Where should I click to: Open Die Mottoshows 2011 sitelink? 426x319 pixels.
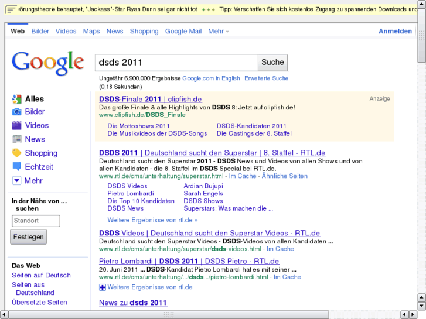click(138, 126)
